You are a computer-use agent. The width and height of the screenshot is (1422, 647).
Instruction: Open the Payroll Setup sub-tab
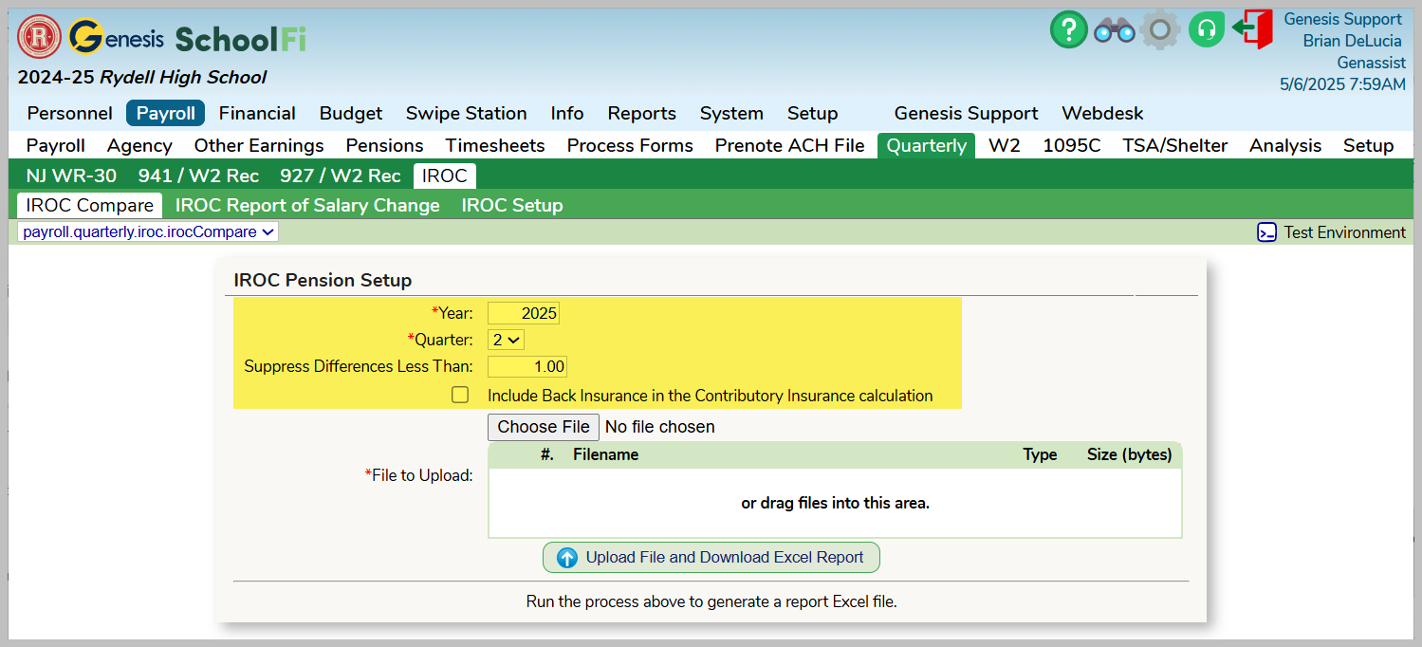pos(1368,145)
